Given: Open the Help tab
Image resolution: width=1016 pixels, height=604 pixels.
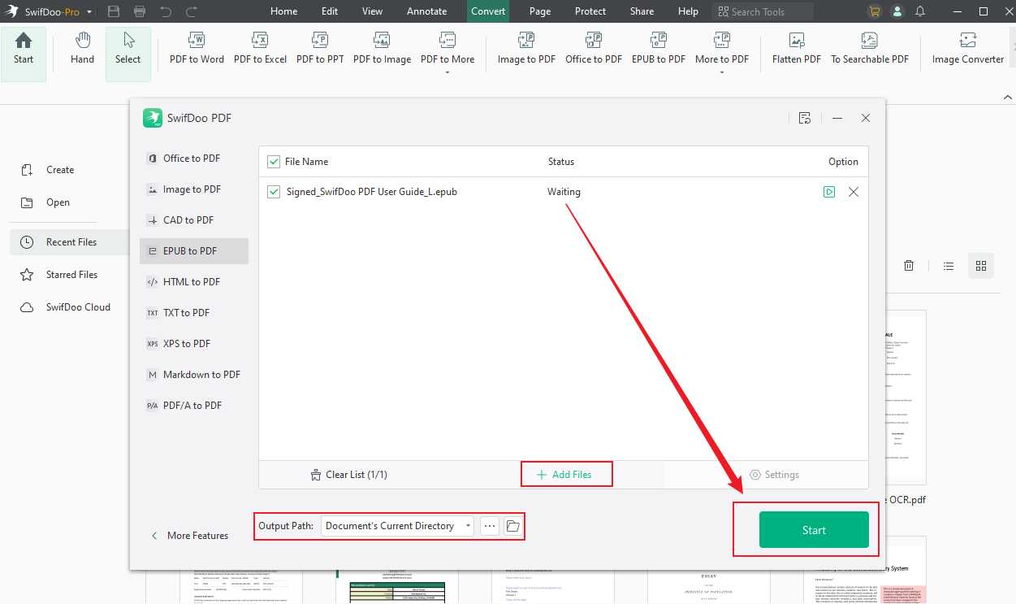Looking at the screenshot, I should click(688, 11).
